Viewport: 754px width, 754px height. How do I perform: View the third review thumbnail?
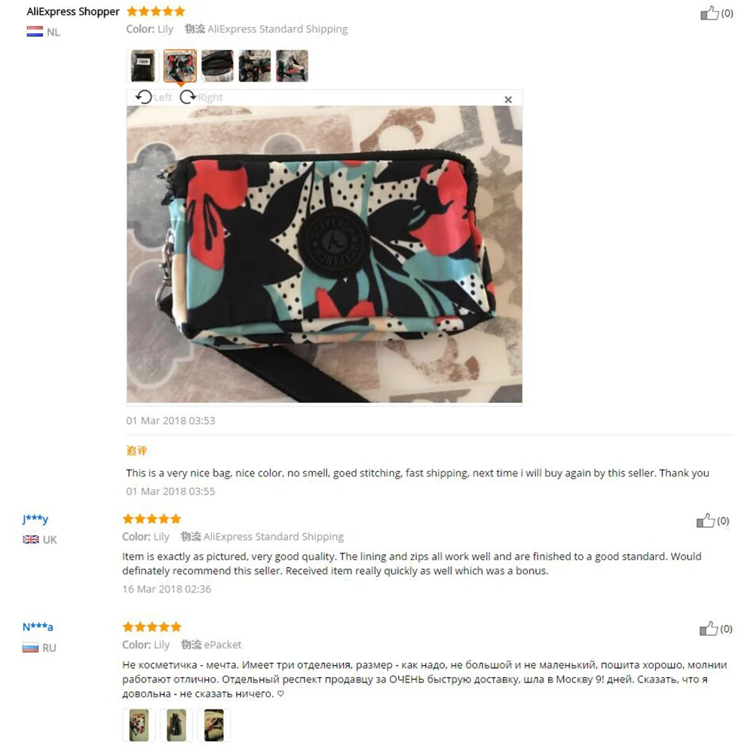coord(217,66)
